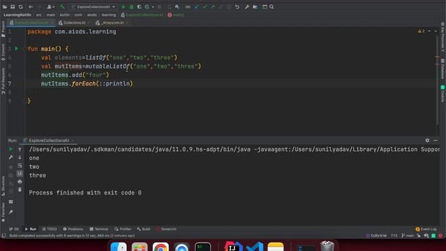
Task: Toggle the Commit tool window sidebar
Action: [3, 52]
